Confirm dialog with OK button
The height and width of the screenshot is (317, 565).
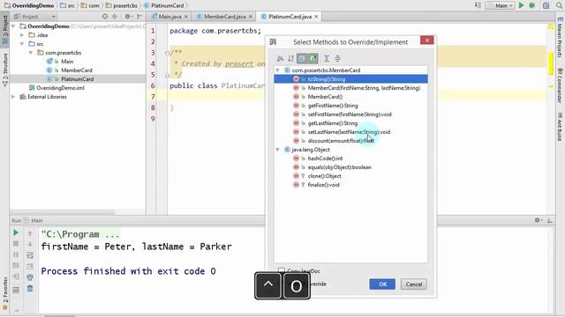point(382,284)
